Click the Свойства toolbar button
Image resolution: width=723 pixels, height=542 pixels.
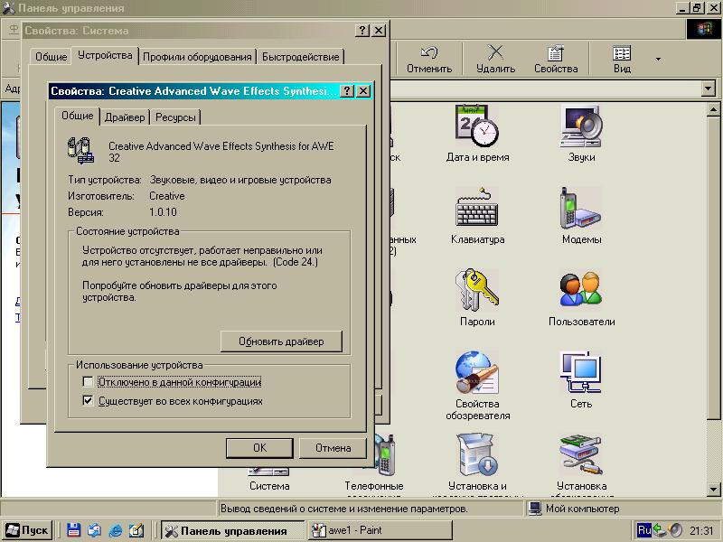[x=556, y=59]
